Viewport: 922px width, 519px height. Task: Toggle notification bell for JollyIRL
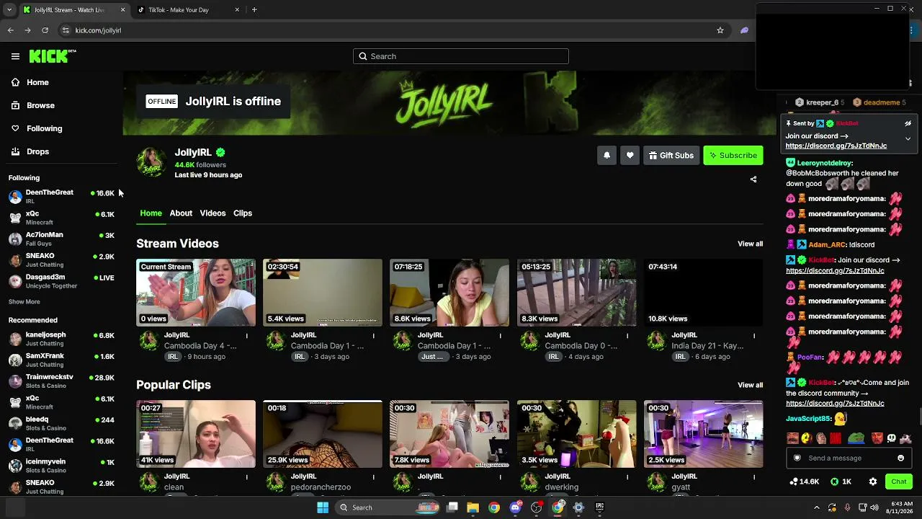[x=607, y=155]
